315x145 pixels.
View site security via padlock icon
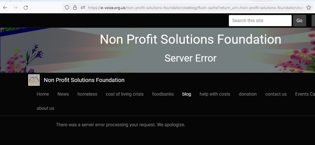pyautogui.click(x=75, y=8)
